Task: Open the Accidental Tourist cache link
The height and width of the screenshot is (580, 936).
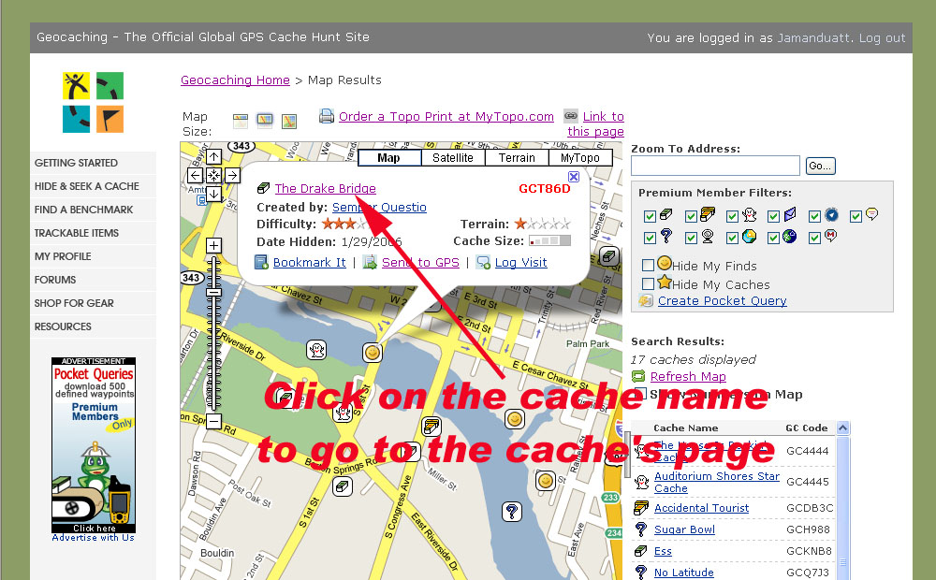Action: pyautogui.click(x=701, y=508)
